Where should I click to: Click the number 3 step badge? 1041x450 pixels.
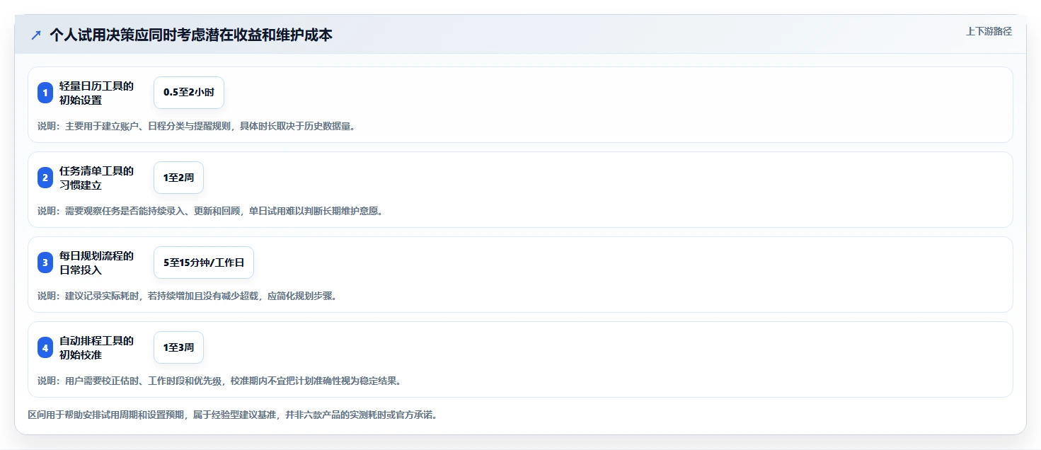coord(45,262)
